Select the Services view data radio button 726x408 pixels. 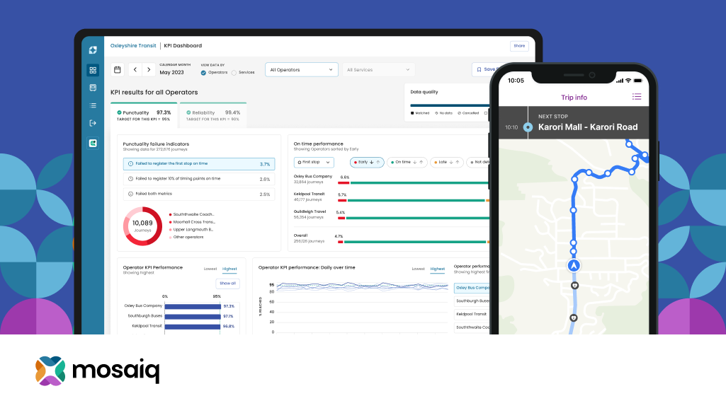click(x=234, y=72)
